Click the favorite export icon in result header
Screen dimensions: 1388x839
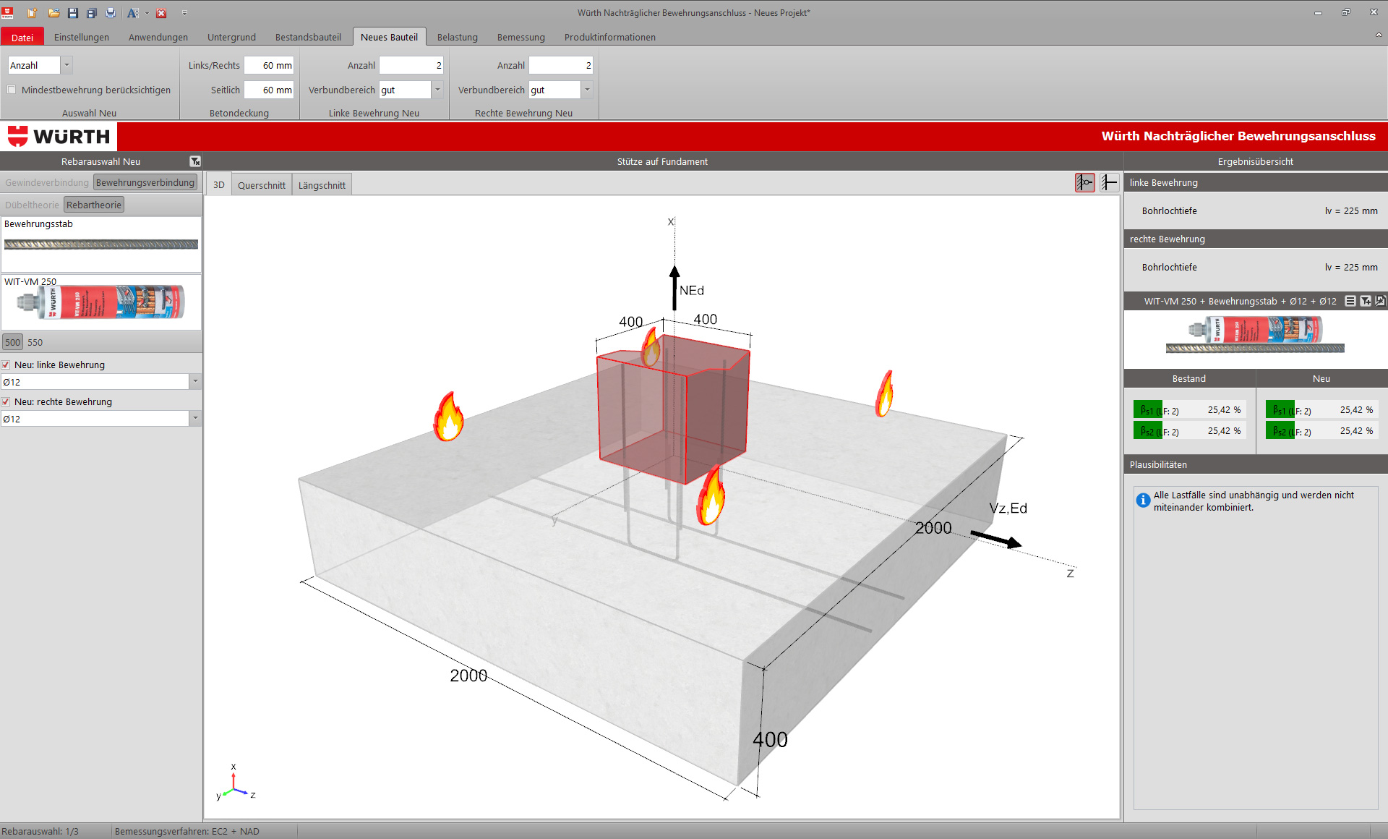click(1380, 301)
